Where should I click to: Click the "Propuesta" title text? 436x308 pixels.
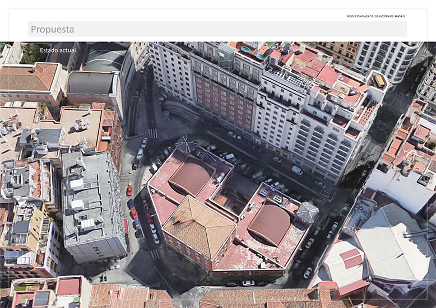coord(52,29)
